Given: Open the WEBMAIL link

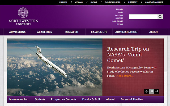Looking at the screenshot, I should click(x=79, y=2).
